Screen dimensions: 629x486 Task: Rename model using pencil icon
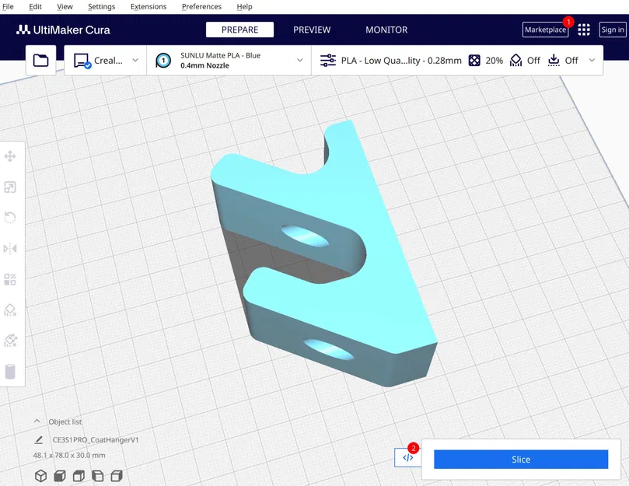[39, 440]
